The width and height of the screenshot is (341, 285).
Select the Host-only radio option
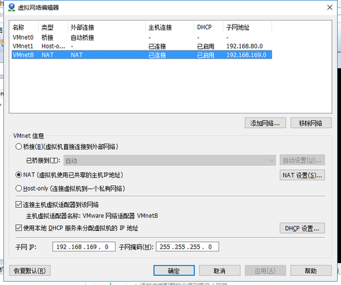pyautogui.click(x=18, y=189)
